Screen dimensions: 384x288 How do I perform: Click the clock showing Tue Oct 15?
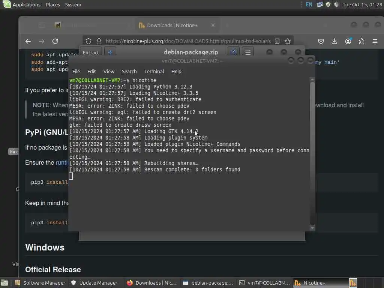click(362, 4)
